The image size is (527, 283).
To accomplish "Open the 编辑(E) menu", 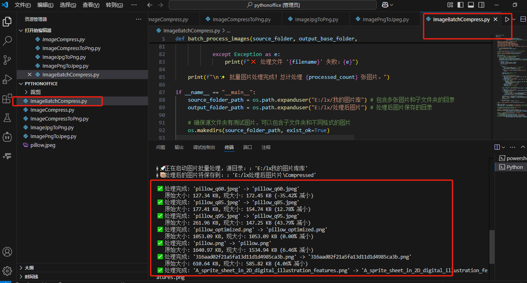I will (45, 5).
